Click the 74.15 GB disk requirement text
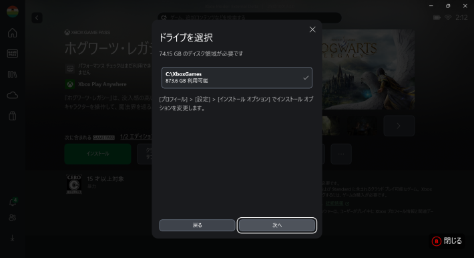 pos(201,53)
